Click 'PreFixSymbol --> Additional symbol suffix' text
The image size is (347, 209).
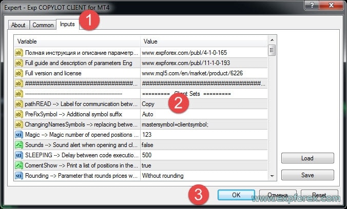[73, 114]
